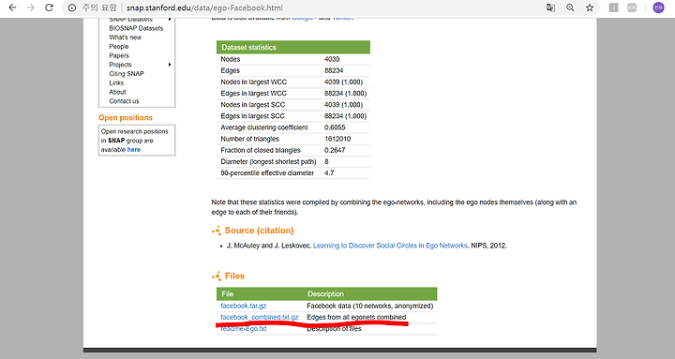Screen dimensions: 675x359
Task: Select Fraction of closed triangles value 0.2647
Action: pyautogui.click(x=335, y=150)
